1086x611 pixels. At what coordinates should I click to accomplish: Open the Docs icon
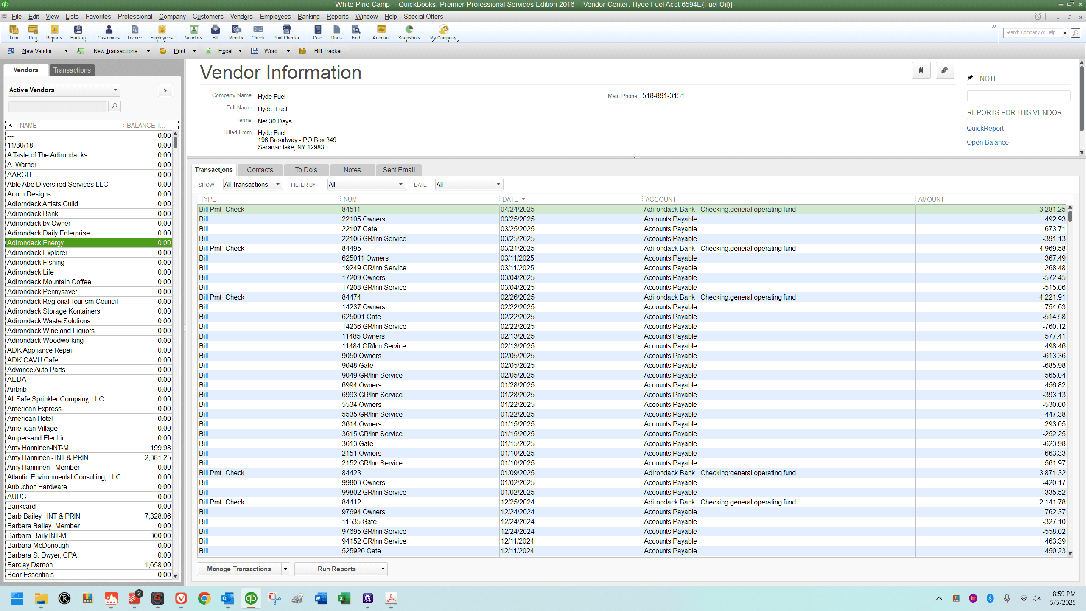[336, 32]
